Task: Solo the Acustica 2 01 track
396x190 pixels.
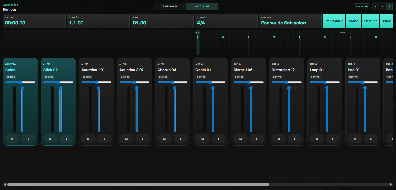Action: [x=142, y=139]
